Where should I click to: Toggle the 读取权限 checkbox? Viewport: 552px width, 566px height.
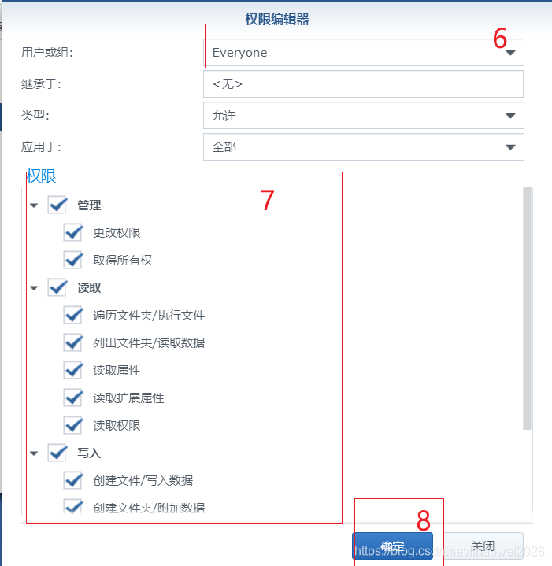(73, 425)
